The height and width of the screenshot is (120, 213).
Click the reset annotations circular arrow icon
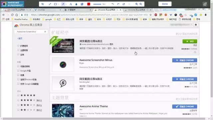pyautogui.click(x=123, y=4)
